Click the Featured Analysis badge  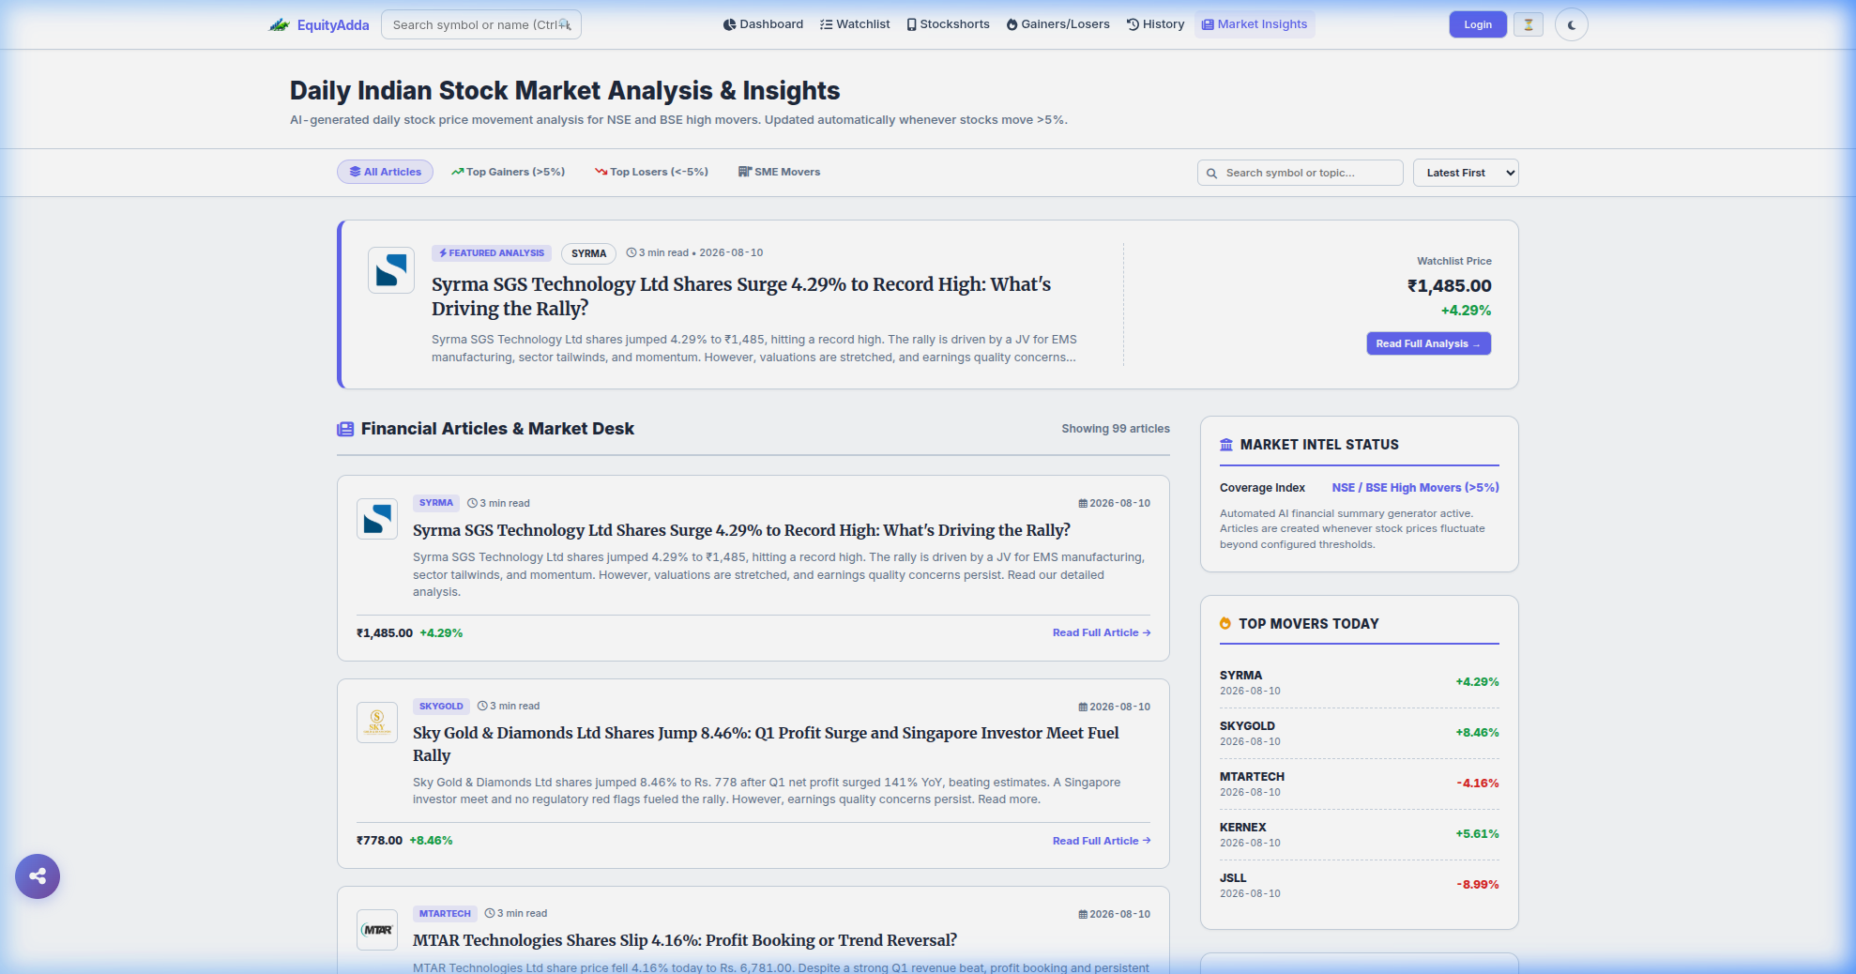[492, 253]
